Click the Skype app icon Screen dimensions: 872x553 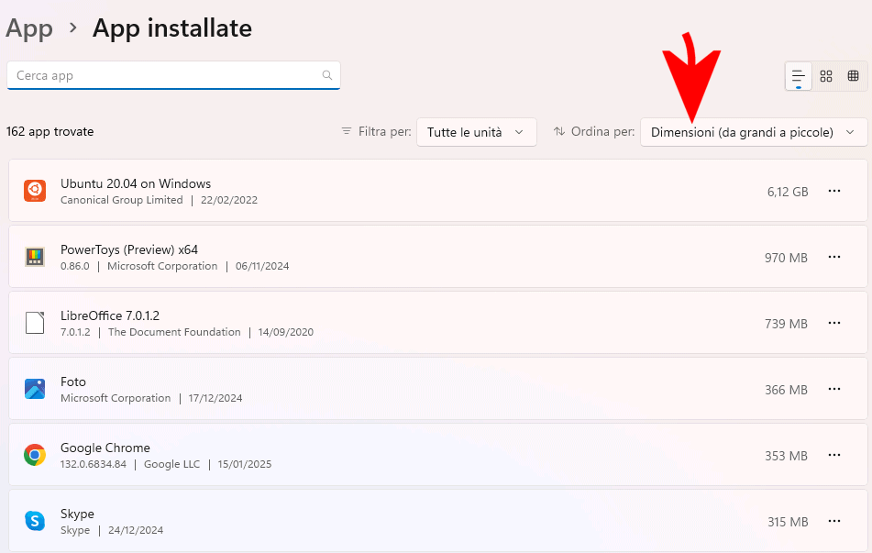point(35,521)
